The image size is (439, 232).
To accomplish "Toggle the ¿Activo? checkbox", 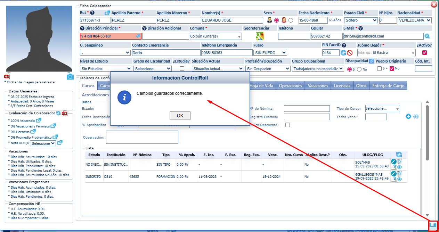I will pos(424,53).
